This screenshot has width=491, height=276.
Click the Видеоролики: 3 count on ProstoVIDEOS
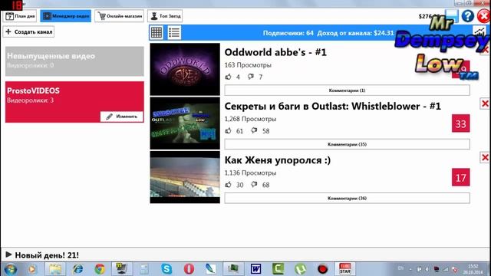31,100
